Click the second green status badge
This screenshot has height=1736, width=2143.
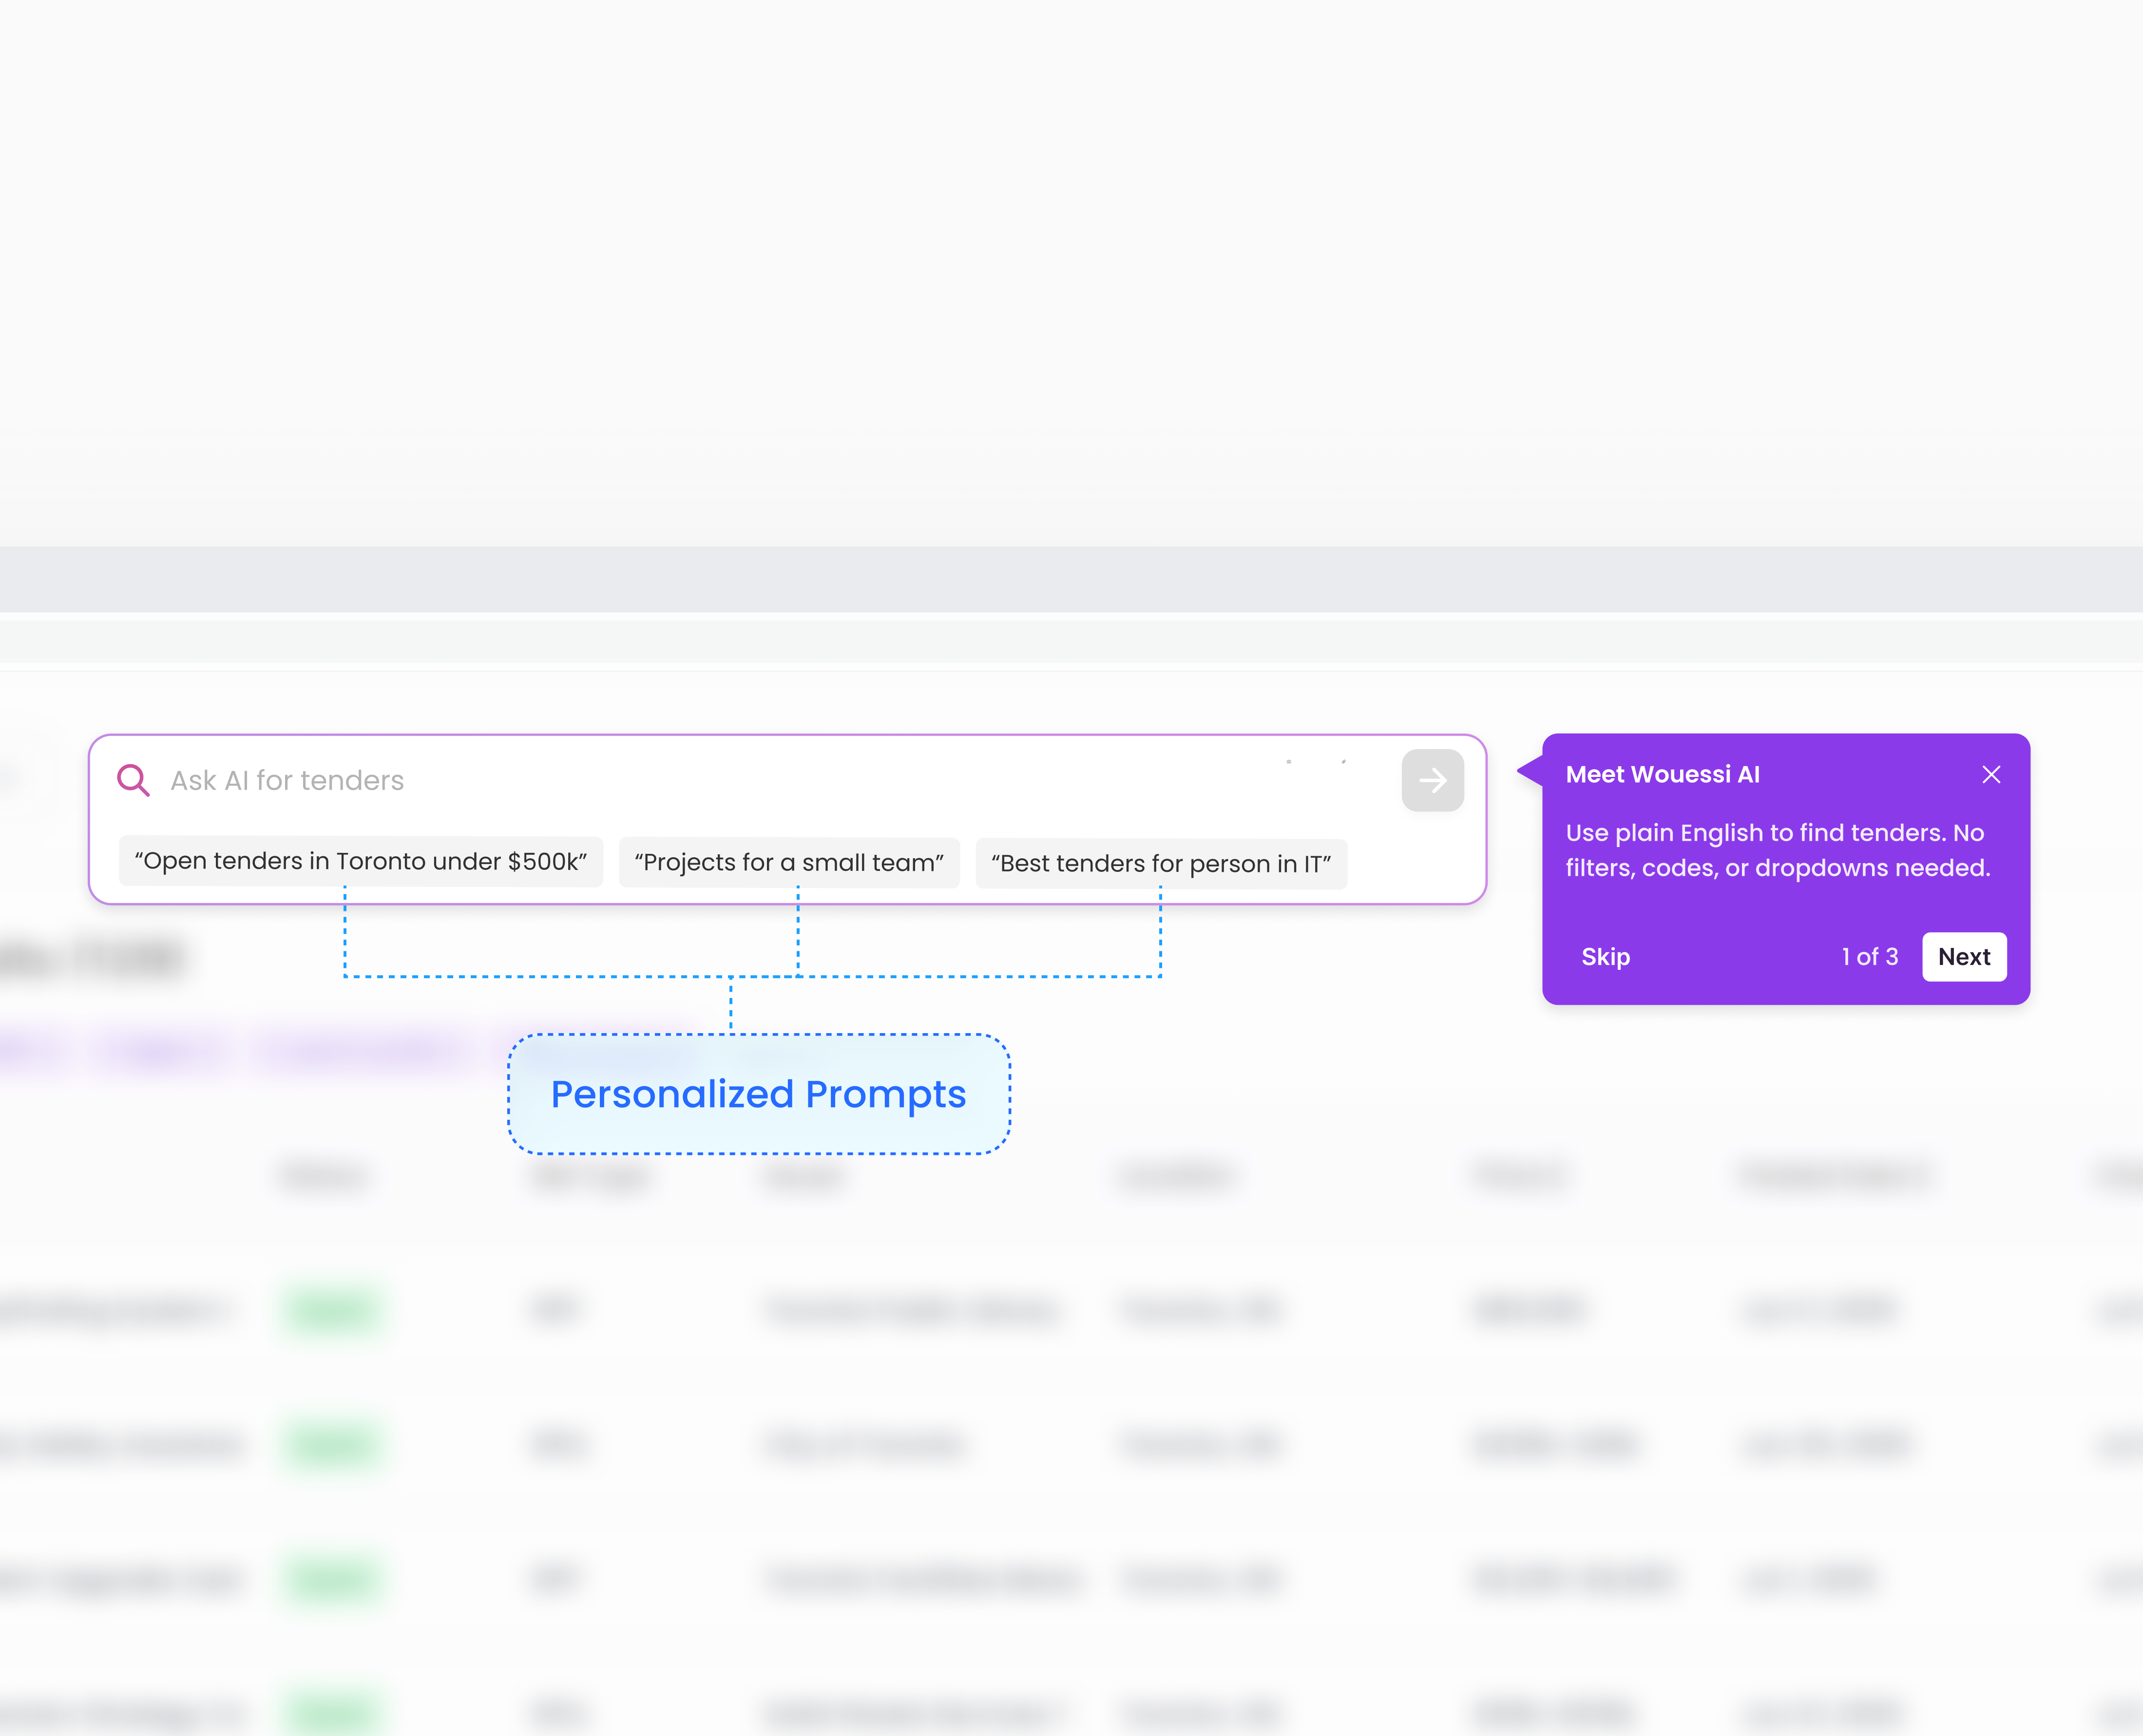pyautogui.click(x=333, y=1444)
